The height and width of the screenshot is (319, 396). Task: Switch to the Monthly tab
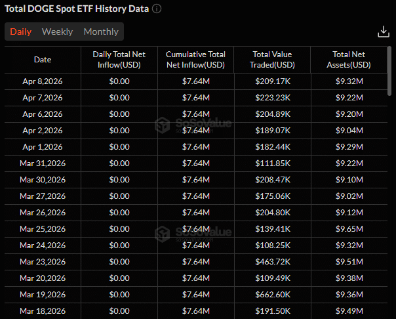(x=101, y=32)
